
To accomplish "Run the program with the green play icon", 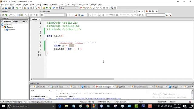I will click(47, 8).
